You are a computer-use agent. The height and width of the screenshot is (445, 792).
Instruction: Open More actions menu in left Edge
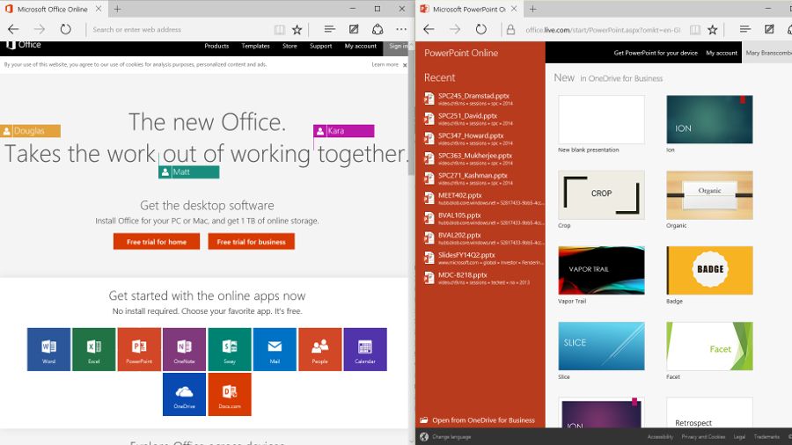click(401, 29)
